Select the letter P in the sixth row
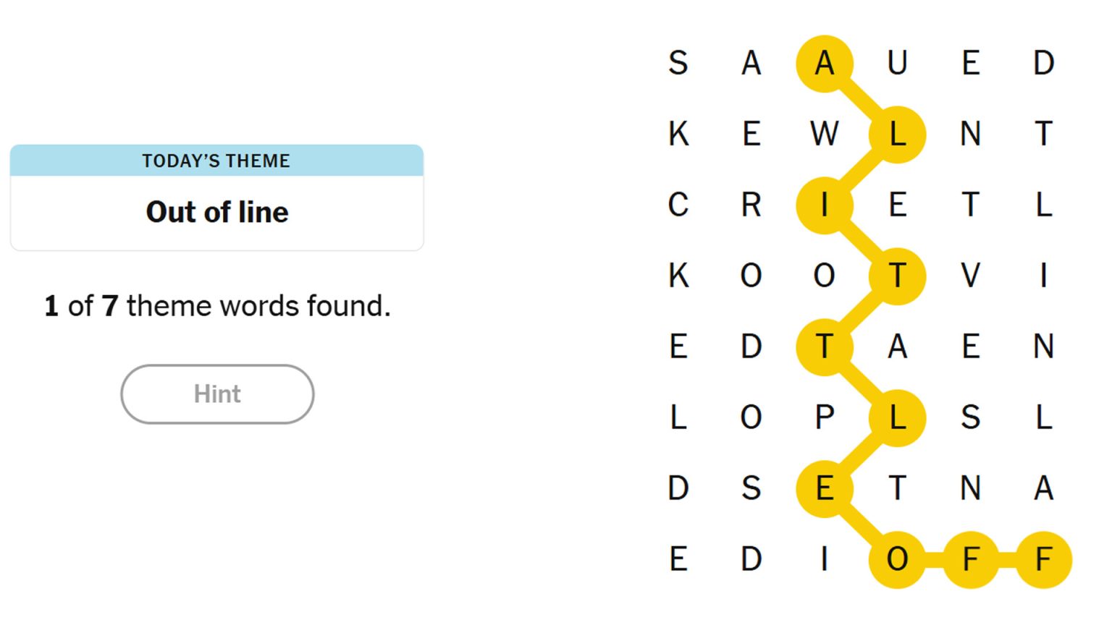The height and width of the screenshot is (625, 1112). [825, 417]
